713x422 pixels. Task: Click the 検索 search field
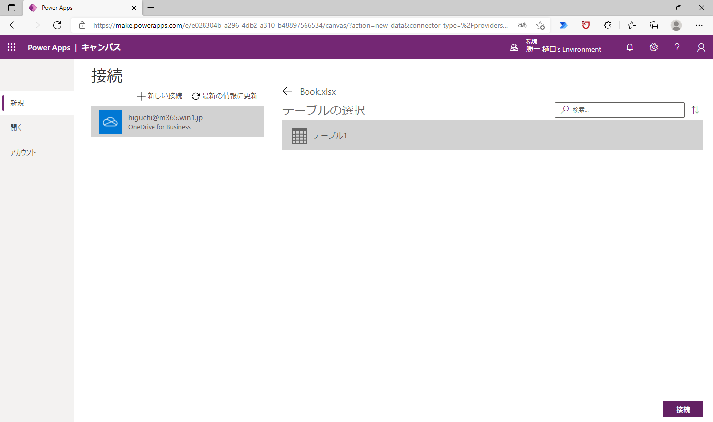pyautogui.click(x=619, y=110)
